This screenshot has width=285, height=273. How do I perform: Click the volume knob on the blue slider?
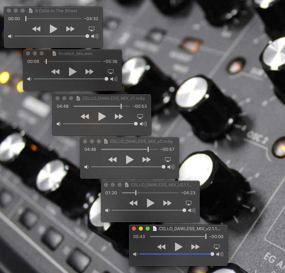213,254
